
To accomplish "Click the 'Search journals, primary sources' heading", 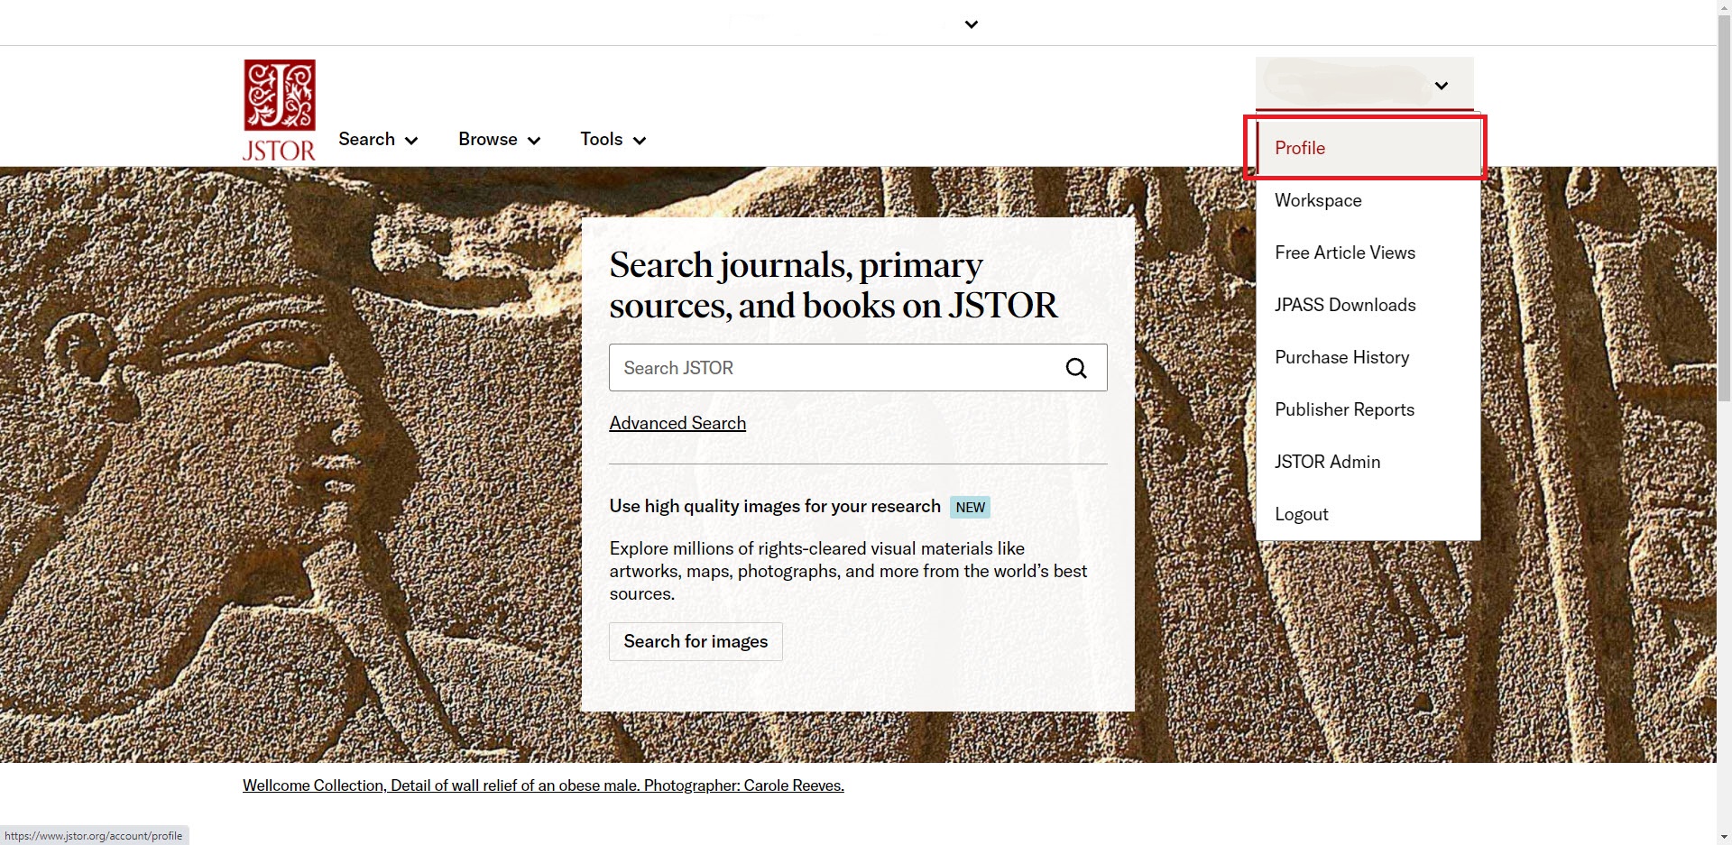I will 833,285.
